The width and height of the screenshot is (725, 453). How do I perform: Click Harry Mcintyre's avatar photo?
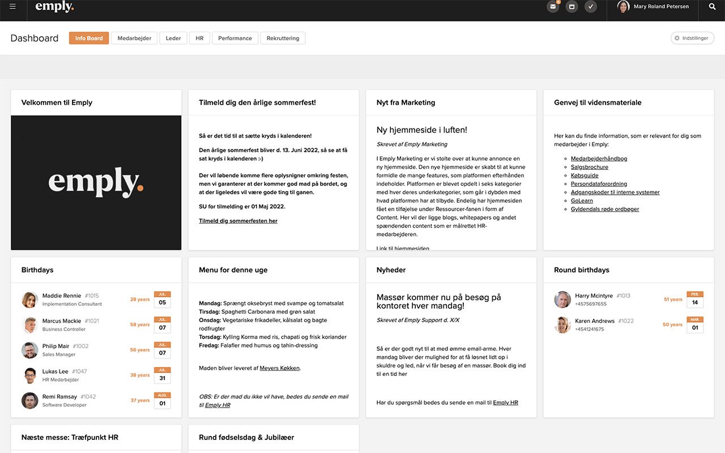pyautogui.click(x=562, y=300)
